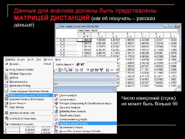Expand Statistics of Block Data submenu

[28, 113]
